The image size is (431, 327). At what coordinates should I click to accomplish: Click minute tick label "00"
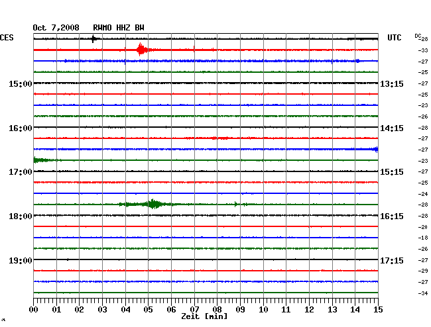click(x=34, y=309)
